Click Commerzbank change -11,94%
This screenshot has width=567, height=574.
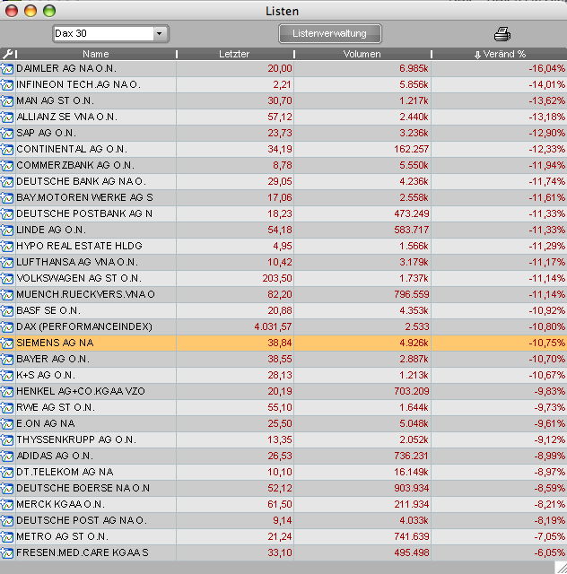pyautogui.click(x=547, y=165)
